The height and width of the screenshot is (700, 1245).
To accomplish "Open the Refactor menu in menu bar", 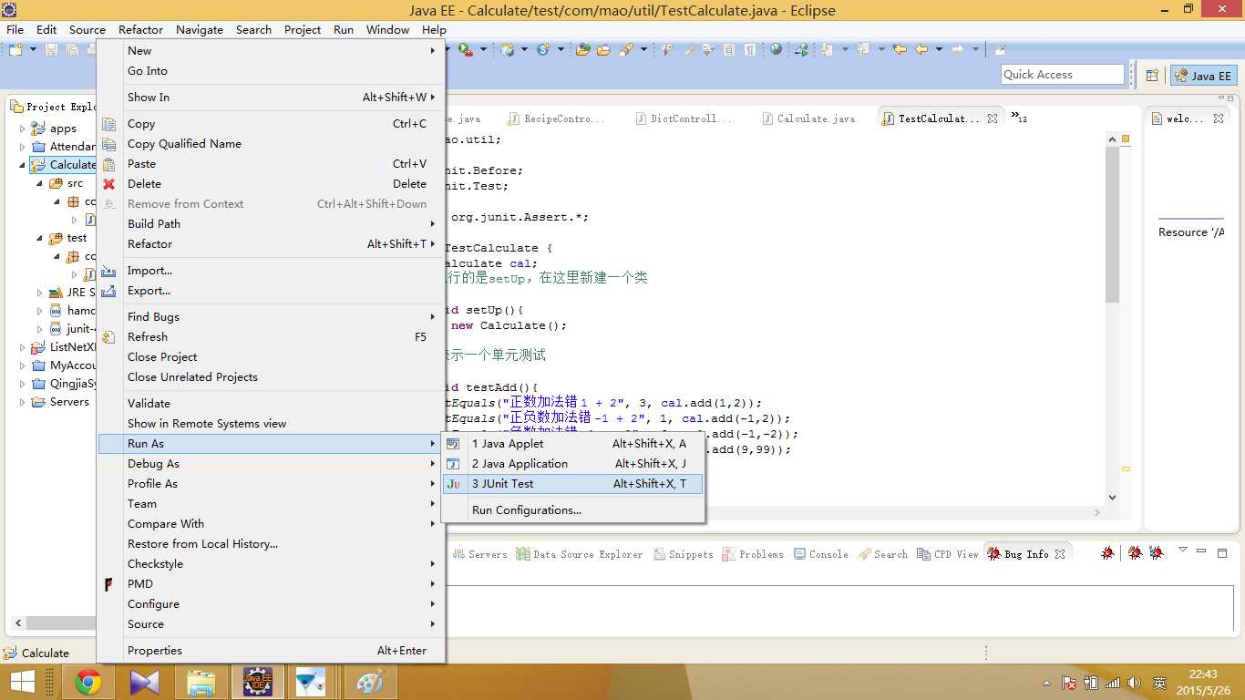I will pos(140,29).
